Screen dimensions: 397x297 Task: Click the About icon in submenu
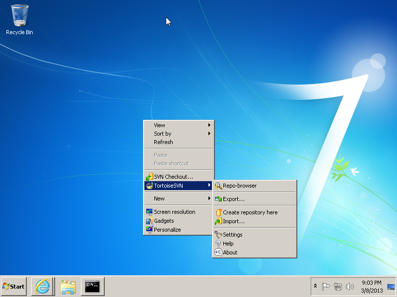pos(218,252)
